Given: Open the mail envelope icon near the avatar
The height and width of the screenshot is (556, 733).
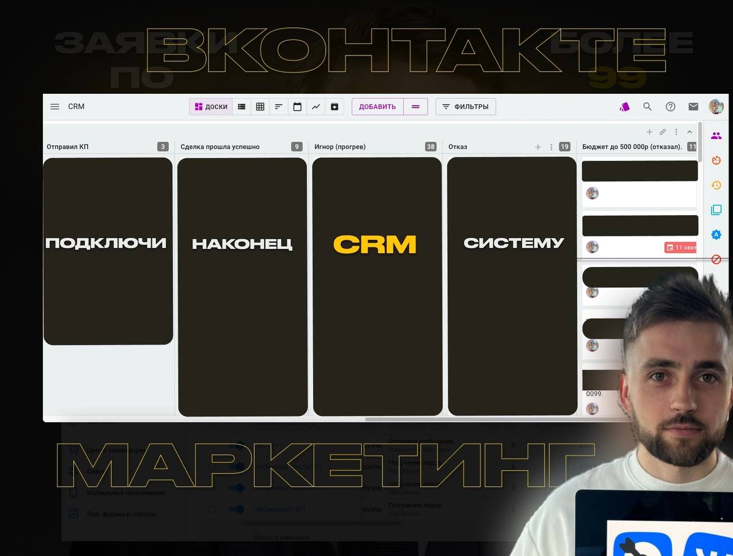Looking at the screenshot, I should point(693,106).
